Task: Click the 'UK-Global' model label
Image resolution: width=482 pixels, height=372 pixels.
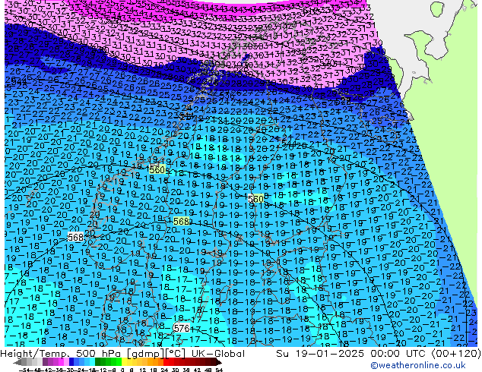Action: pyautogui.click(x=218, y=353)
